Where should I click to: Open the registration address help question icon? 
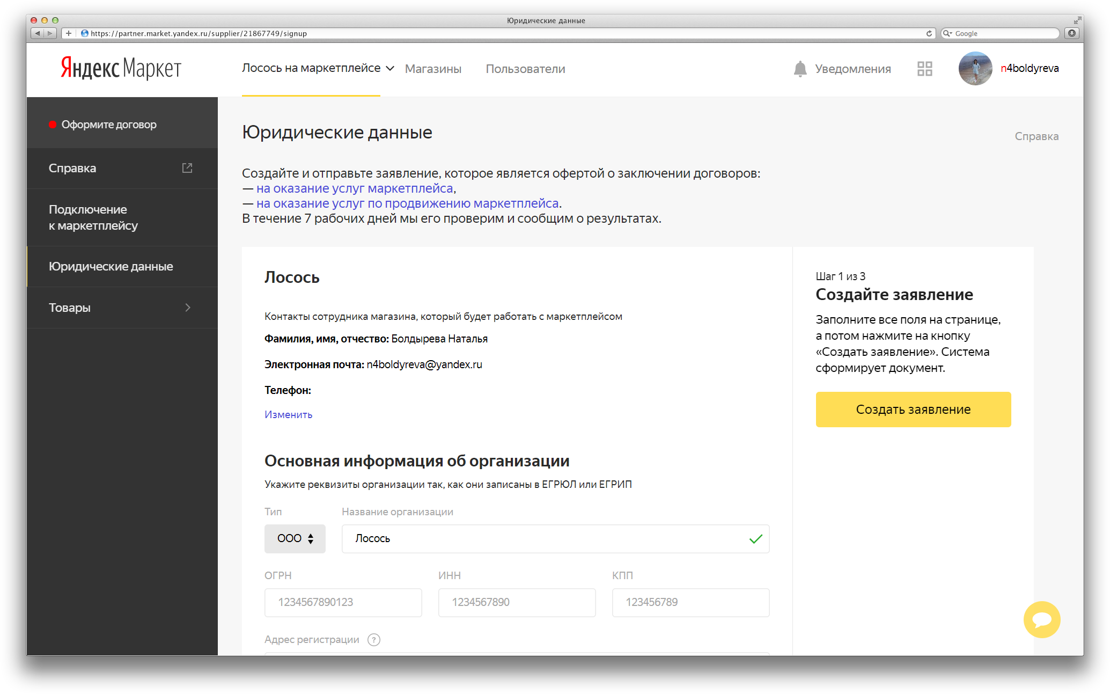(x=374, y=640)
